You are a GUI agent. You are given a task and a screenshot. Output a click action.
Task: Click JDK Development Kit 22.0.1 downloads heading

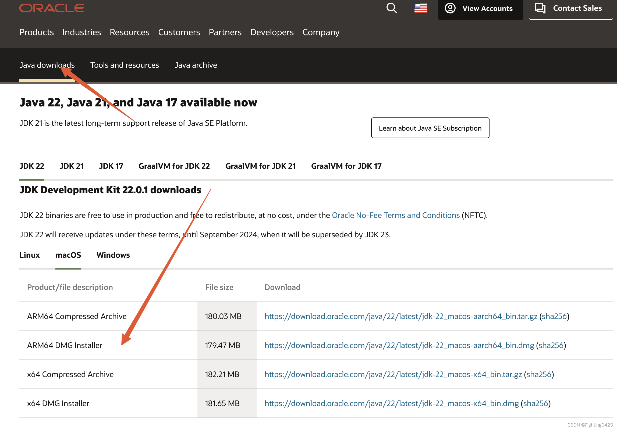(x=110, y=190)
